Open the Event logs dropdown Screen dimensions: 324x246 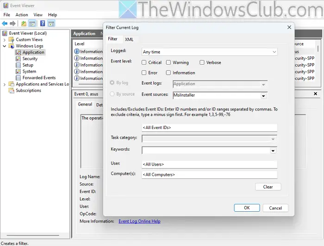(220, 84)
